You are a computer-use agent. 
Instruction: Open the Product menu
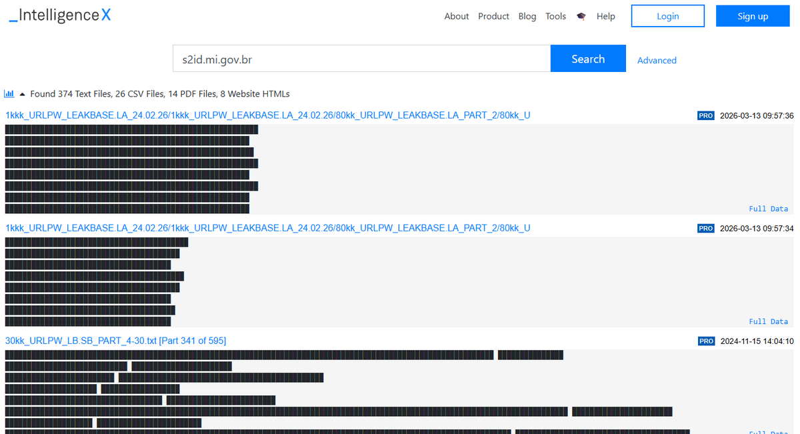[x=493, y=16]
